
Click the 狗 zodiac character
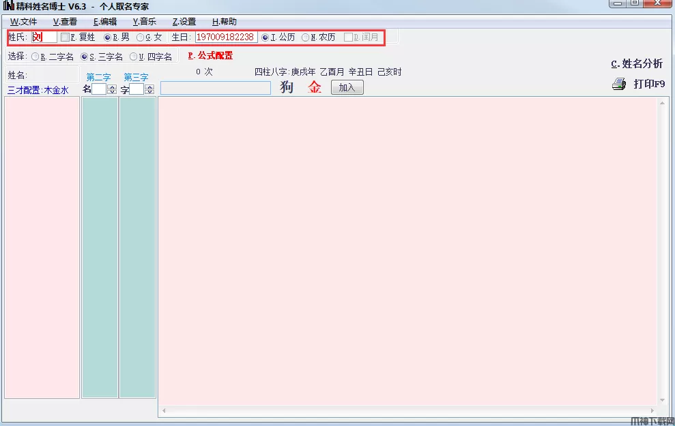coord(287,87)
